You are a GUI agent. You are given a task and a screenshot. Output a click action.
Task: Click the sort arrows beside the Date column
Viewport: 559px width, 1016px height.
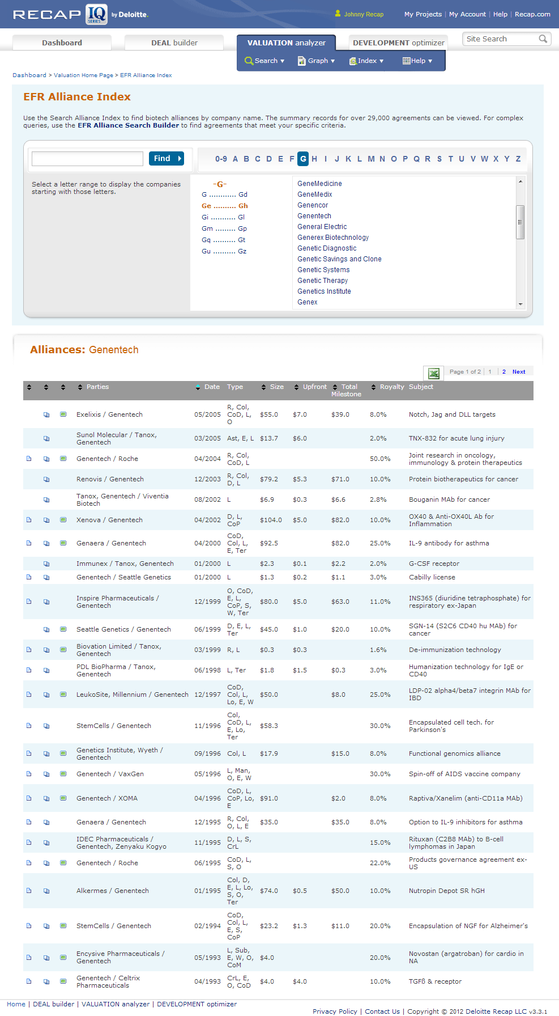point(198,387)
